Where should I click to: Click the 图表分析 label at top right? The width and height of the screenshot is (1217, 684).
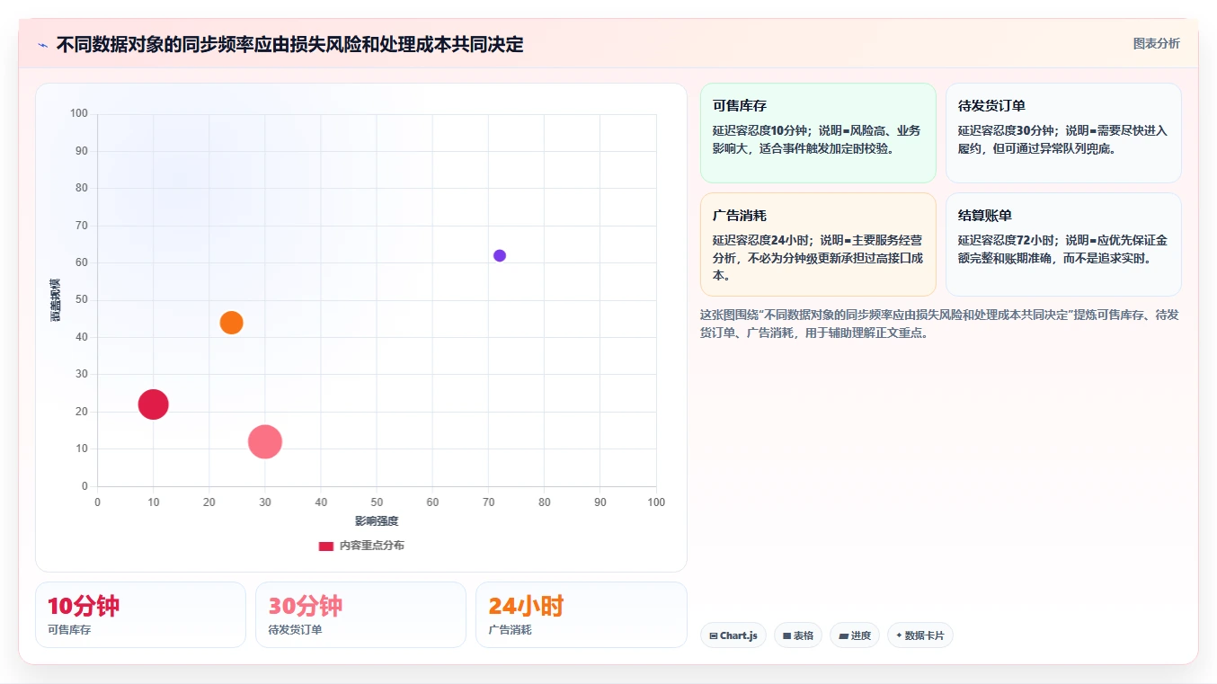point(1156,43)
